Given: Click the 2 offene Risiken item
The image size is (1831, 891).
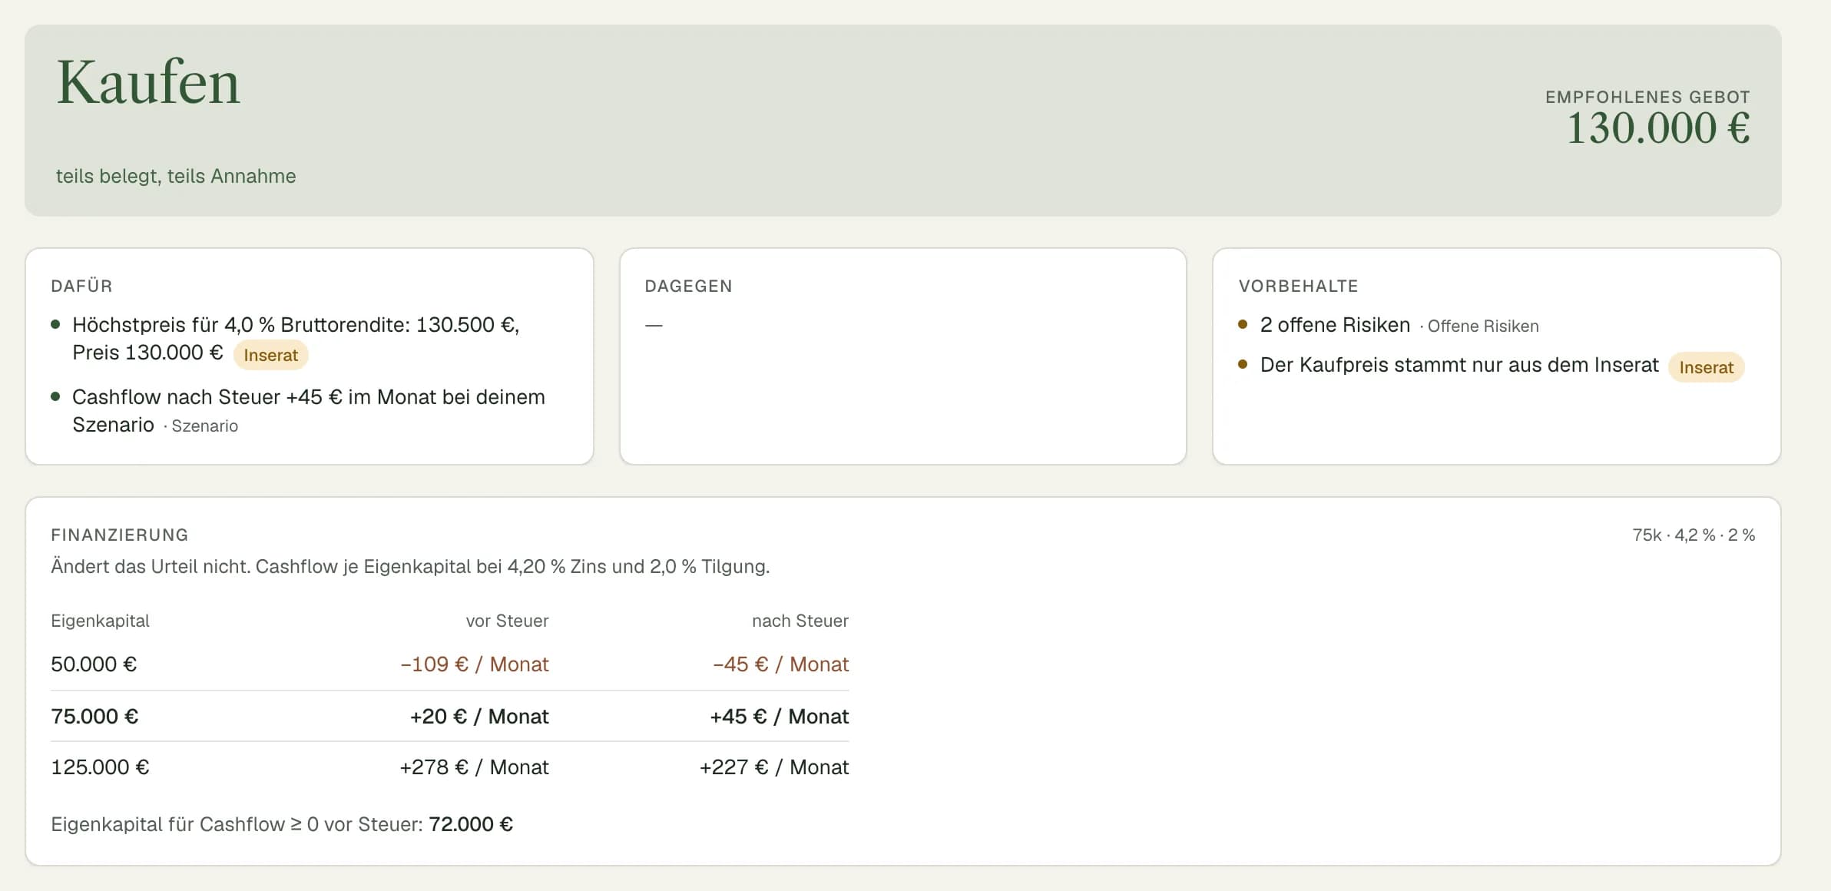Looking at the screenshot, I should click(x=1335, y=325).
